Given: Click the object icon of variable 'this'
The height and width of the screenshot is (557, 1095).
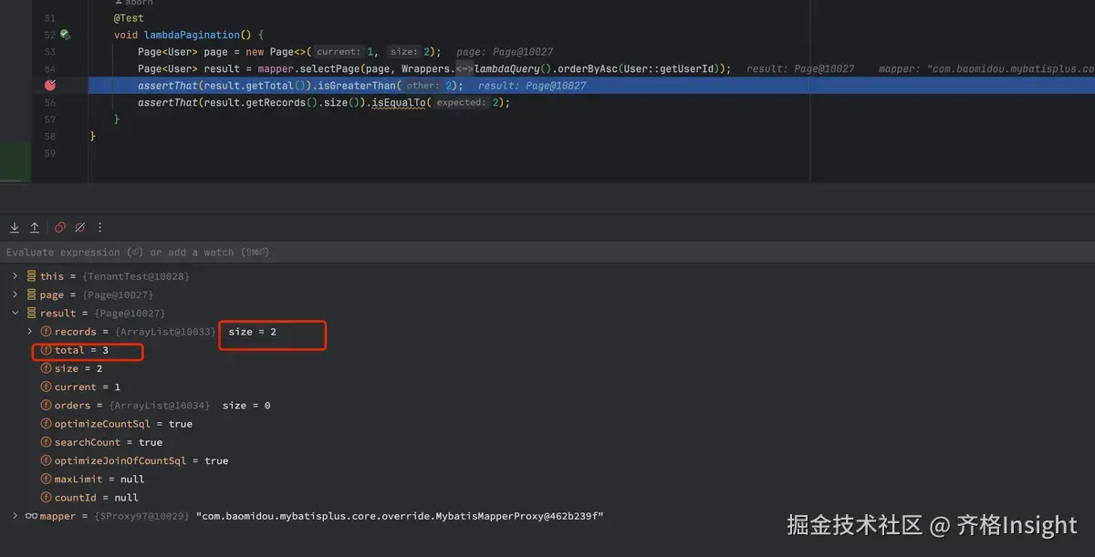Looking at the screenshot, I should 32,276.
